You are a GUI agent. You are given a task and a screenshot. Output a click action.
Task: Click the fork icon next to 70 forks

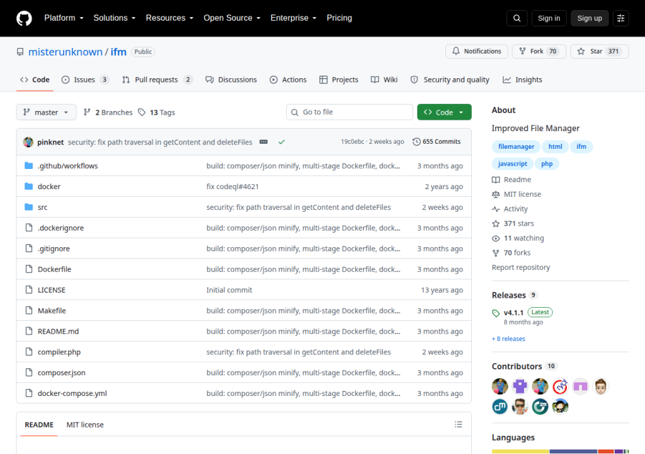(x=496, y=253)
